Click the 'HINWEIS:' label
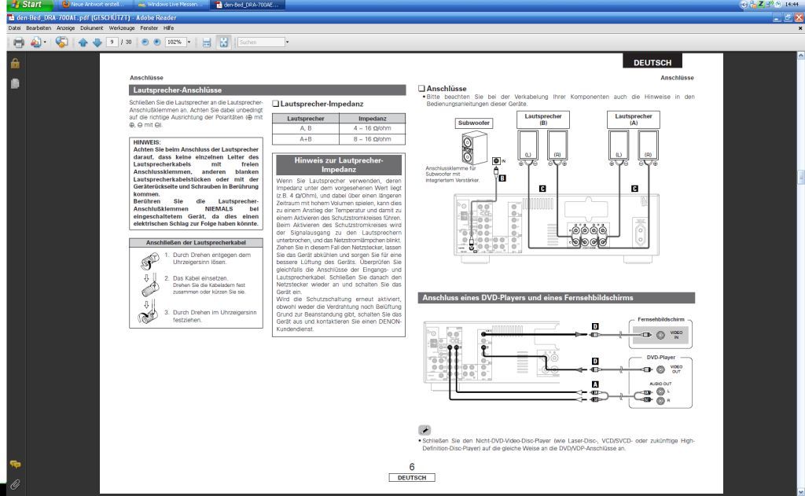Image resolution: width=805 pixels, height=496 pixels. pyautogui.click(x=147, y=142)
